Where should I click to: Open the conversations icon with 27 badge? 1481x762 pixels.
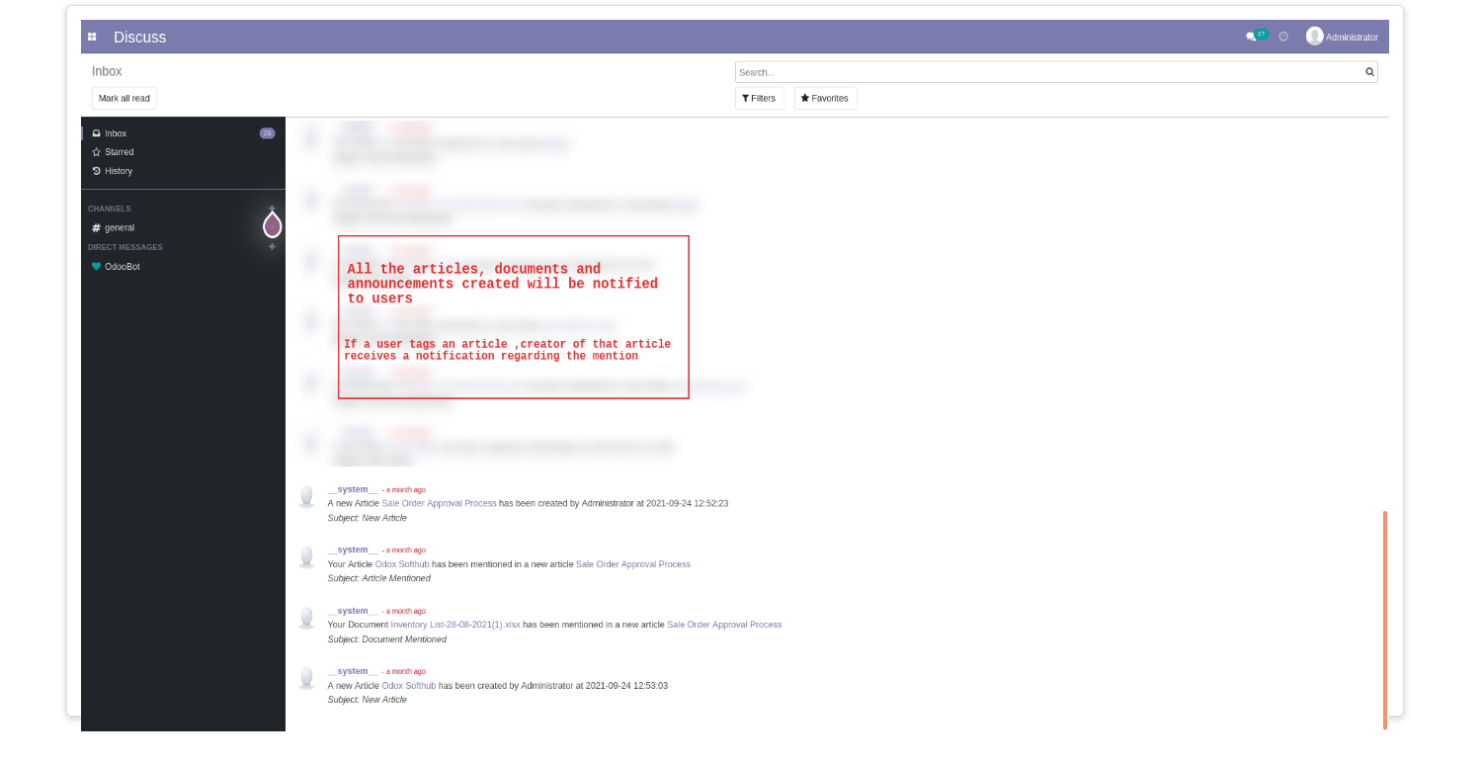[x=1256, y=36]
